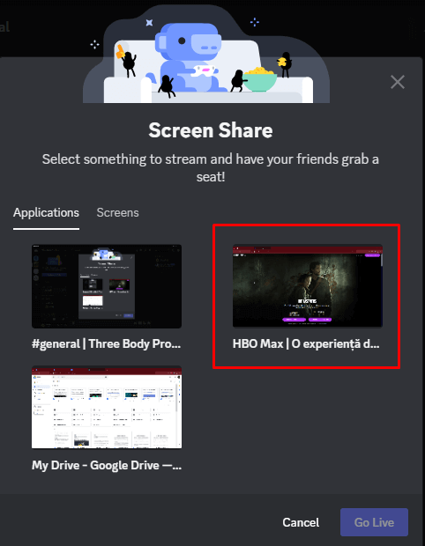Click the "#general | Three Body Pro..." title
The width and height of the screenshot is (425, 546).
107,344
